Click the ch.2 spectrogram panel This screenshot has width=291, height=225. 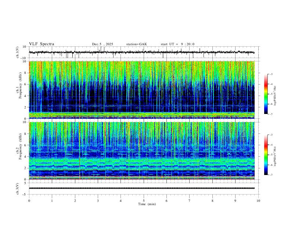(141, 151)
